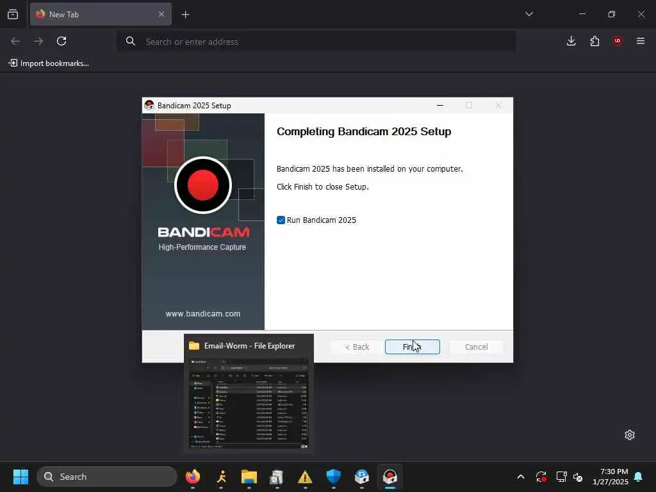This screenshot has height=492, width=656.
Task: Open Firefox downloads panel
Action: [571, 41]
